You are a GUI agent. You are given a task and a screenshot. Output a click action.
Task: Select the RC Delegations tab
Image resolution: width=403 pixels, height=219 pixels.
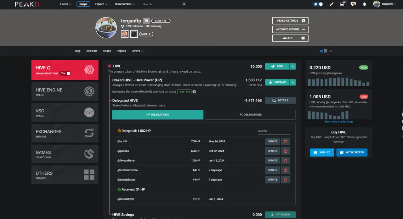click(251, 115)
